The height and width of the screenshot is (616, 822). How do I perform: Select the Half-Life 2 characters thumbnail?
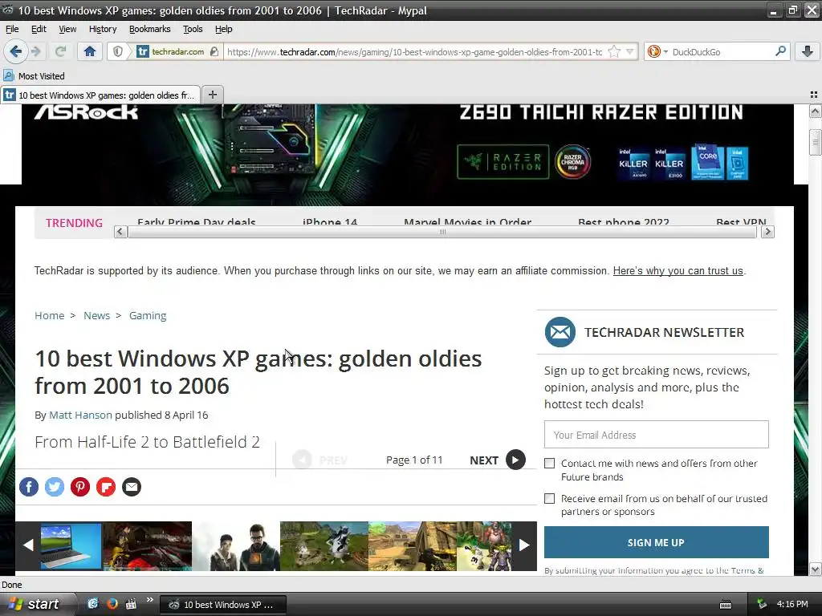click(x=236, y=545)
